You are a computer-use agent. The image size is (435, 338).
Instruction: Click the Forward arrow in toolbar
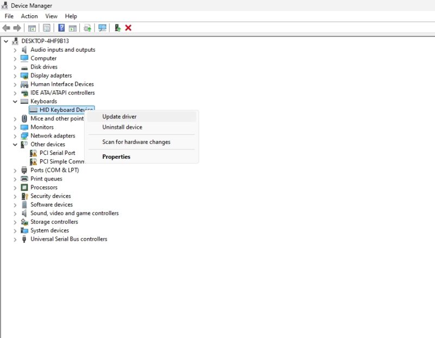[17, 28]
